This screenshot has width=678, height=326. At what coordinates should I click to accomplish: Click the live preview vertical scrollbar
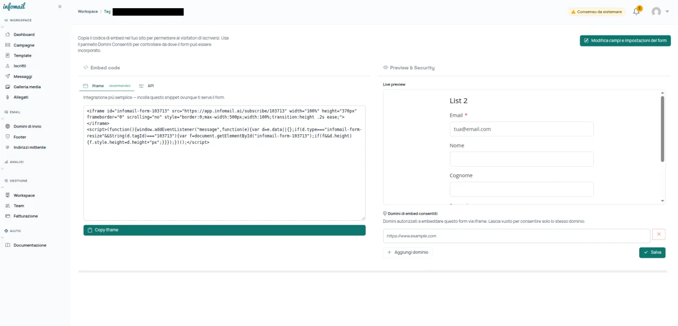click(x=663, y=129)
